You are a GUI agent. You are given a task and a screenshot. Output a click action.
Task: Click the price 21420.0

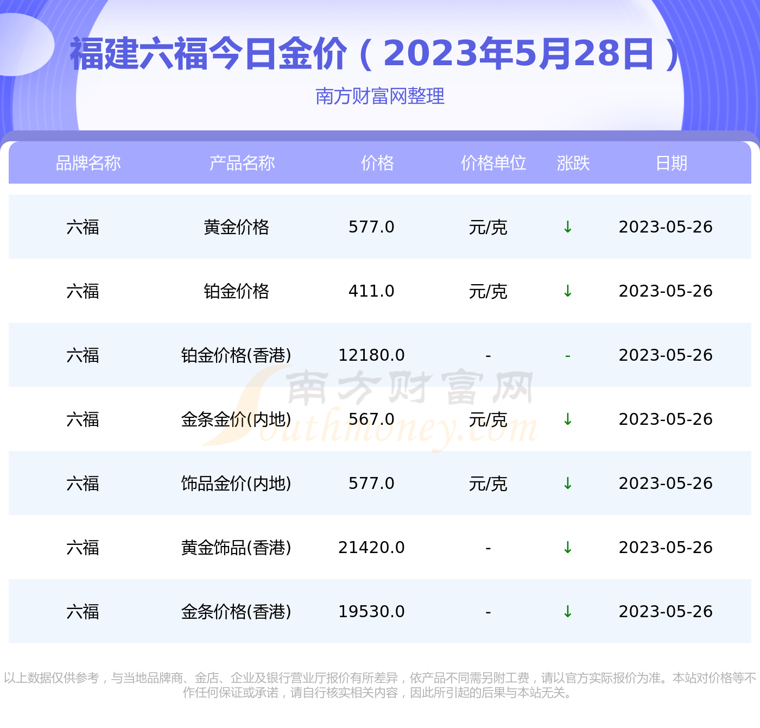click(x=371, y=548)
